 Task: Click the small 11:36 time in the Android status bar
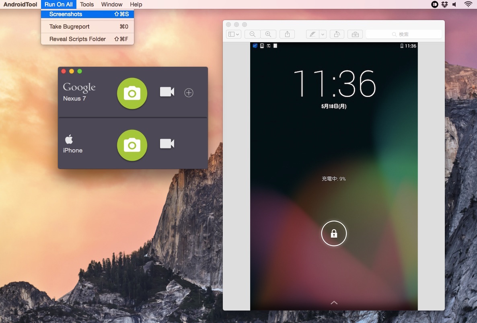point(410,46)
